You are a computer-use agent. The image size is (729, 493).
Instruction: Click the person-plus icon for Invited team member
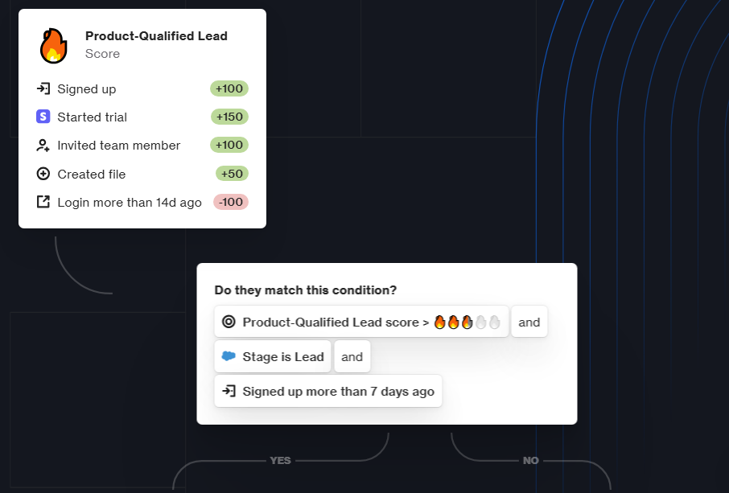click(x=43, y=146)
